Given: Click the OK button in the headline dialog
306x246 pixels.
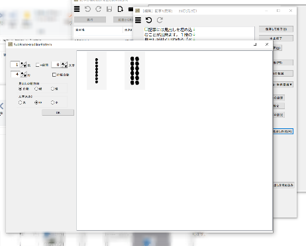Looking at the screenshot, I should pos(58,112).
